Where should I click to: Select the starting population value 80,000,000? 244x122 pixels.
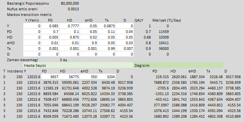tap(70, 3)
